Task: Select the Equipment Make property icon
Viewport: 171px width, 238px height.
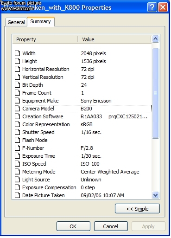Action: tap(17, 101)
